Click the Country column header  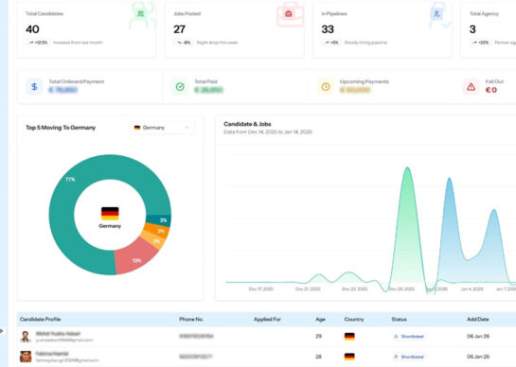354,320
